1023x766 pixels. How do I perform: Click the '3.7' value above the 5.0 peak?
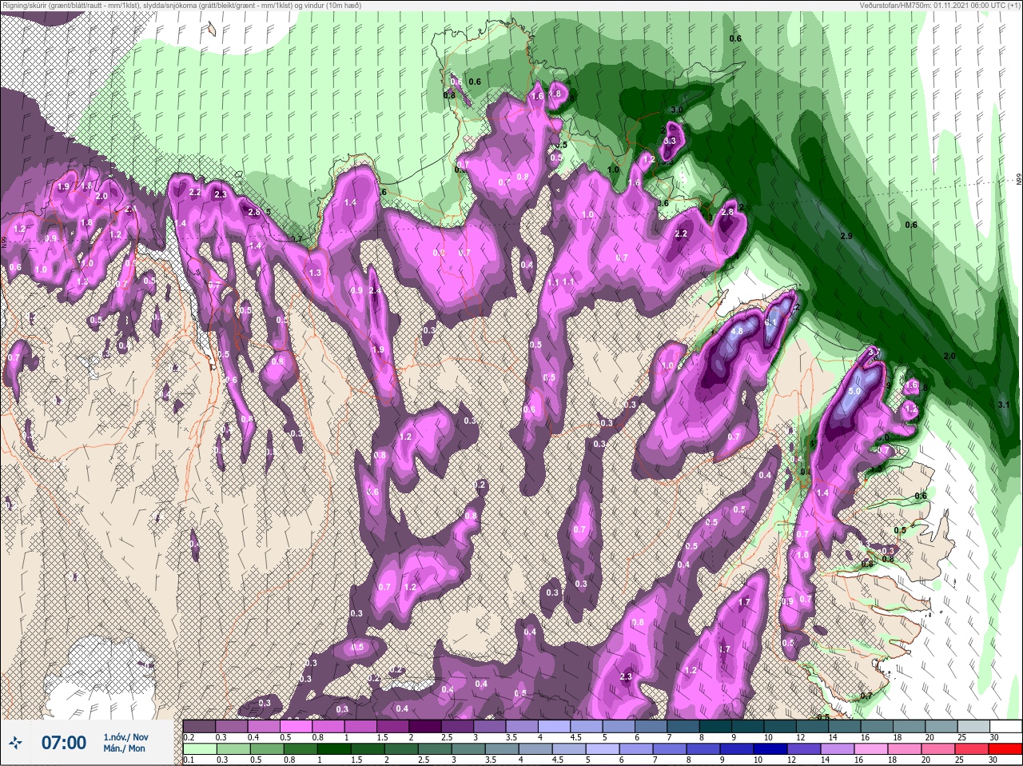coord(874,353)
